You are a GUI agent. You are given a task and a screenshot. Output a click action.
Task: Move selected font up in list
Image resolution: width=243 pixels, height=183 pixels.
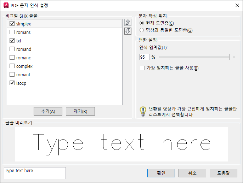point(128,22)
